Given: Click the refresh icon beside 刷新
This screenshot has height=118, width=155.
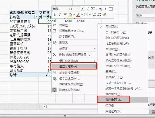Looking at the screenshot, I should click(55, 43).
